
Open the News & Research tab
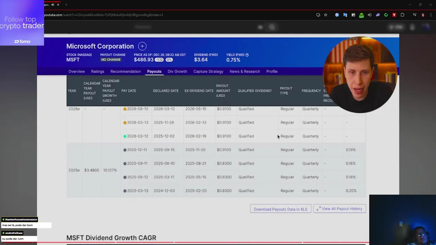(x=245, y=71)
